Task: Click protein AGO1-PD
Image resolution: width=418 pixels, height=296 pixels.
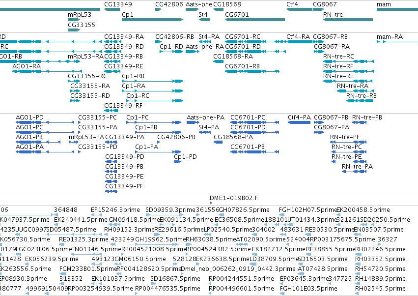Action: (x=29, y=118)
